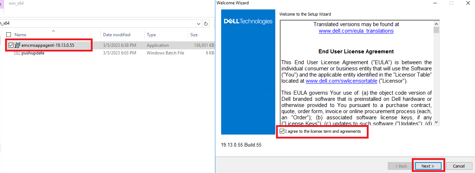Sort files by Date modified column
Viewport: 475px width, 173px height.
(x=117, y=35)
